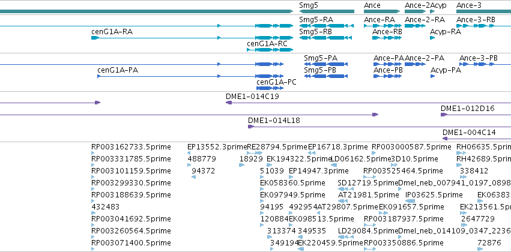Select the EP14947.3prime EST label
Viewport: 511px width, 252px height.
(x=319, y=171)
